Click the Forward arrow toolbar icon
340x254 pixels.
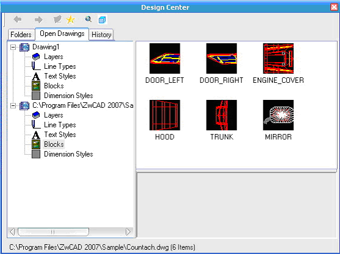38,19
